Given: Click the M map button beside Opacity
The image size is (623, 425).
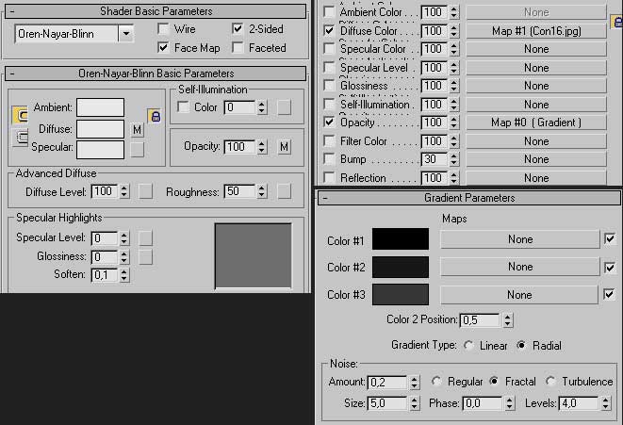Looking at the screenshot, I should click(x=284, y=146).
